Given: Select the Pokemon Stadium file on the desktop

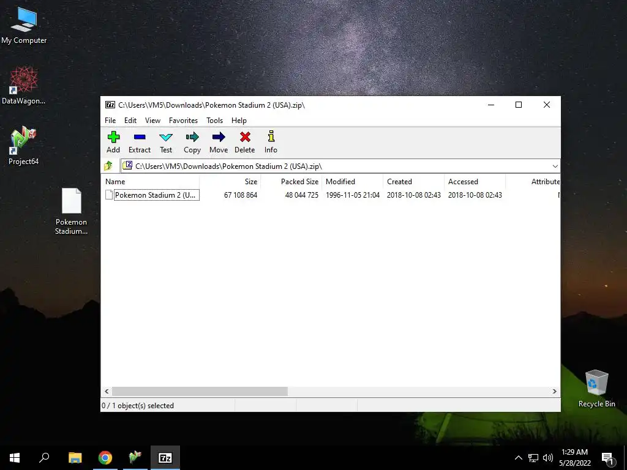Looking at the screenshot, I should point(71,211).
